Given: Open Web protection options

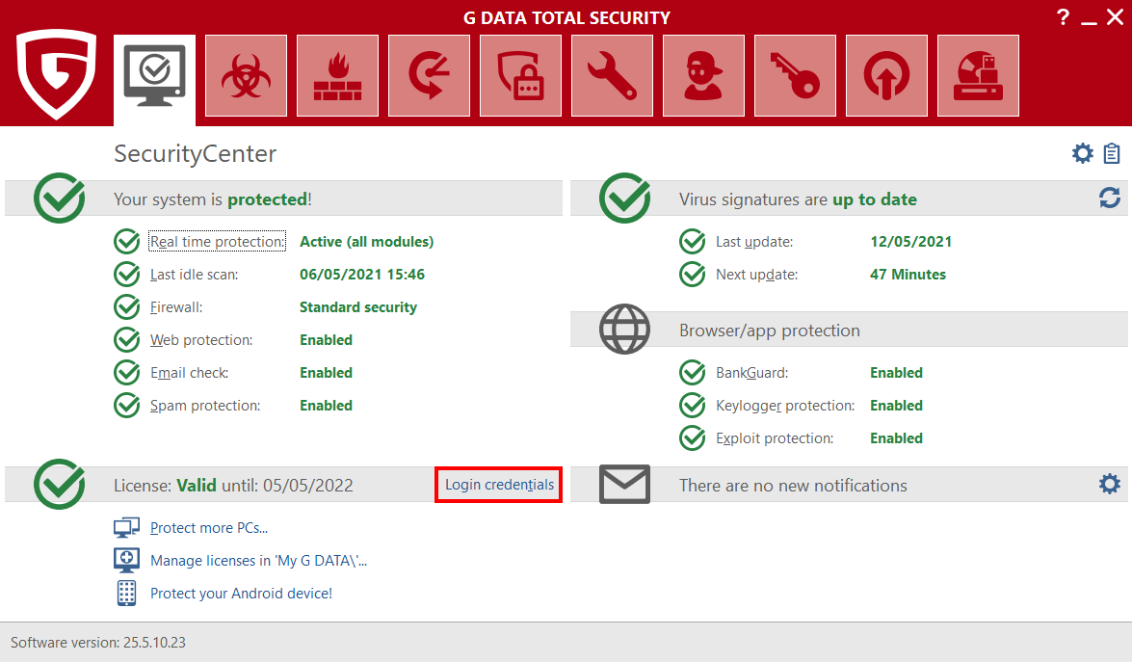Looking at the screenshot, I should pyautogui.click(x=201, y=340).
